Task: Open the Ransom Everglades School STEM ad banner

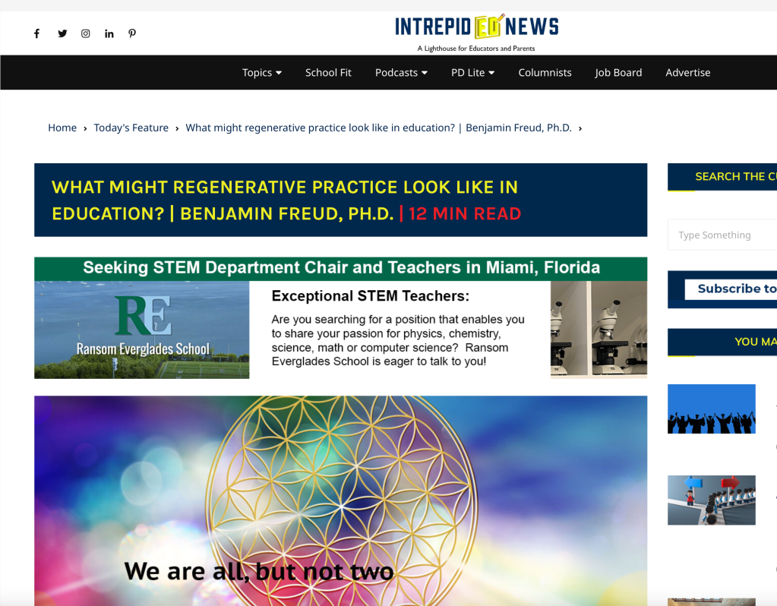Action: (x=340, y=317)
